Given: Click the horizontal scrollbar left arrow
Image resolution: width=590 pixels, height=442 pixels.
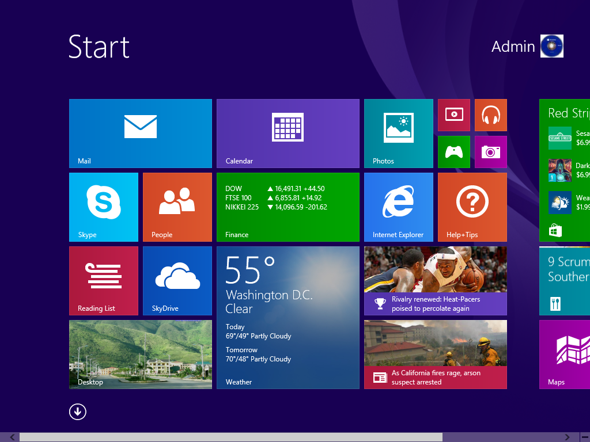Looking at the screenshot, I should [x=12, y=437].
